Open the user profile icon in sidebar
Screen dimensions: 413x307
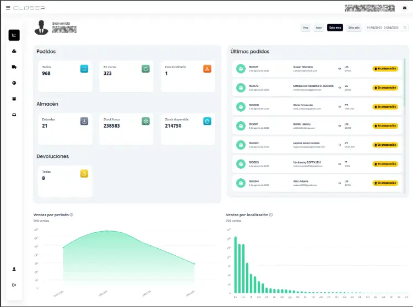pyautogui.click(x=14, y=269)
